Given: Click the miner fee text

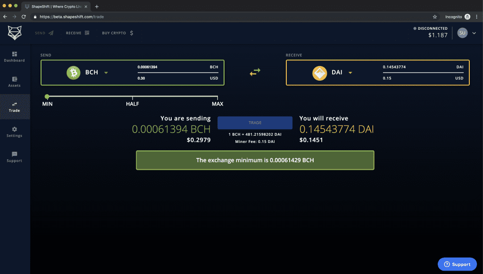Looking at the screenshot, I should pyautogui.click(x=255, y=141).
